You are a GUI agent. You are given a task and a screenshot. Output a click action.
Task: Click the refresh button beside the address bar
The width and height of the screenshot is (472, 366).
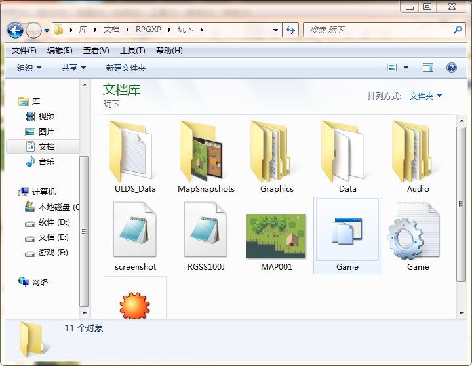click(x=290, y=30)
